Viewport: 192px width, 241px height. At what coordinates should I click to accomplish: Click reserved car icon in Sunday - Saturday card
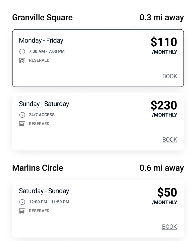(22, 124)
